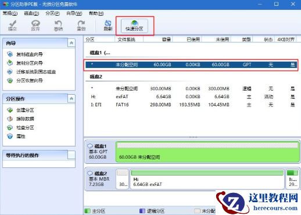Select the 300.00MB unallocated row in 磁盘2
This screenshot has height=215, width=301.
click(191, 89)
